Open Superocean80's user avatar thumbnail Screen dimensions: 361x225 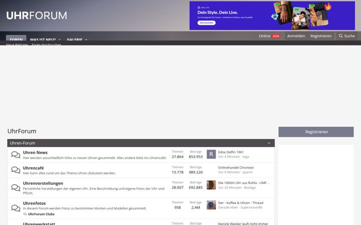(x=211, y=205)
